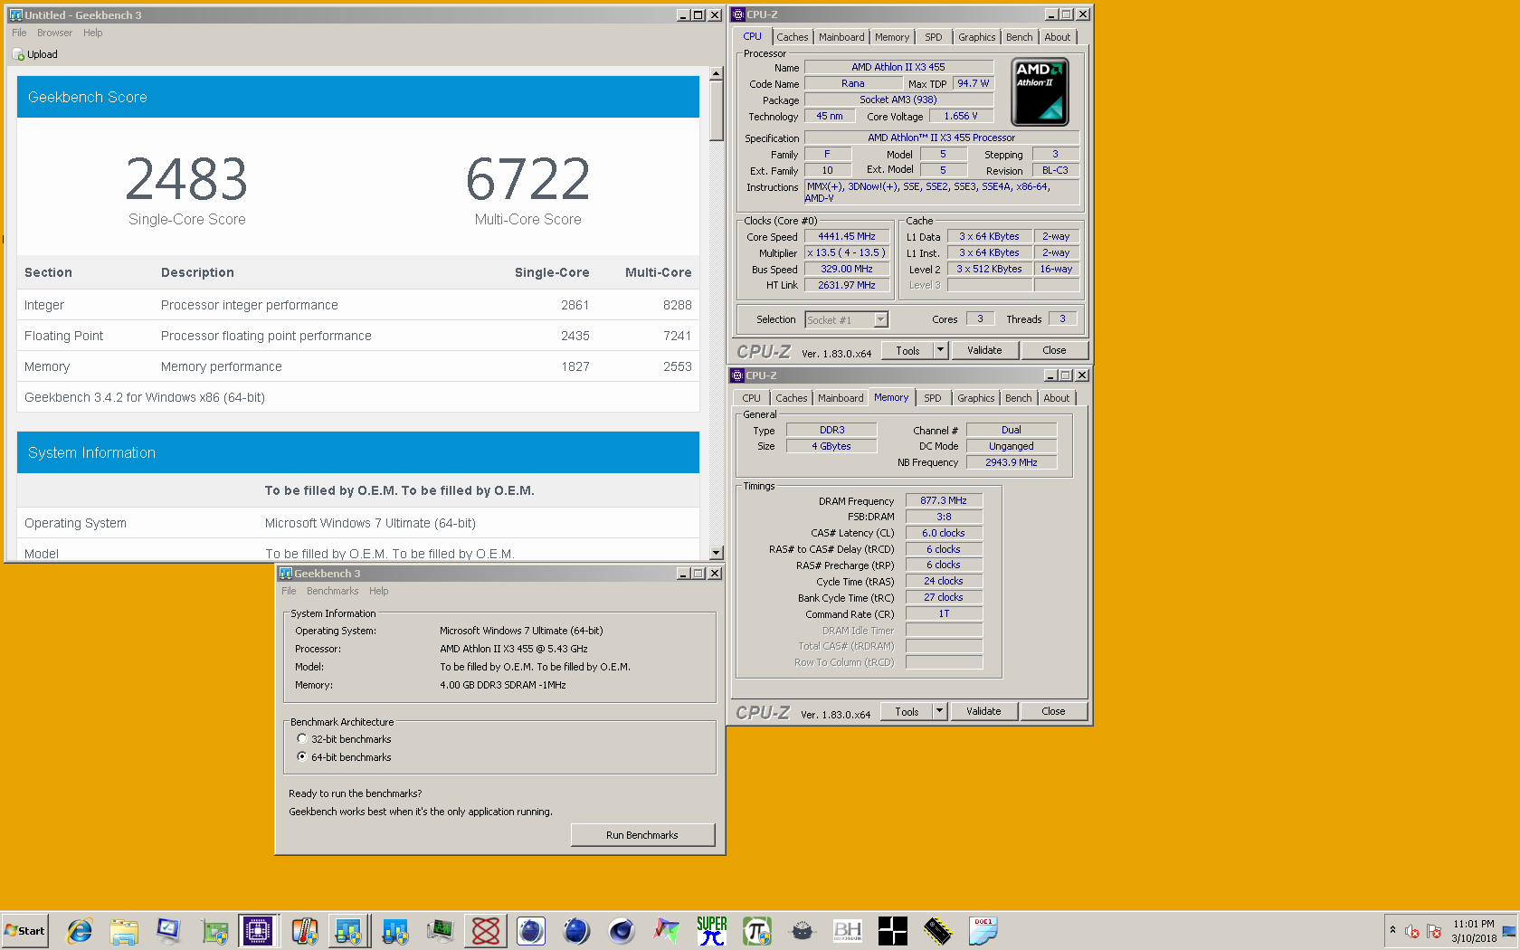1520x950 pixels.
Task: Click Validate in lower CPU-Z window
Action: [983, 711]
